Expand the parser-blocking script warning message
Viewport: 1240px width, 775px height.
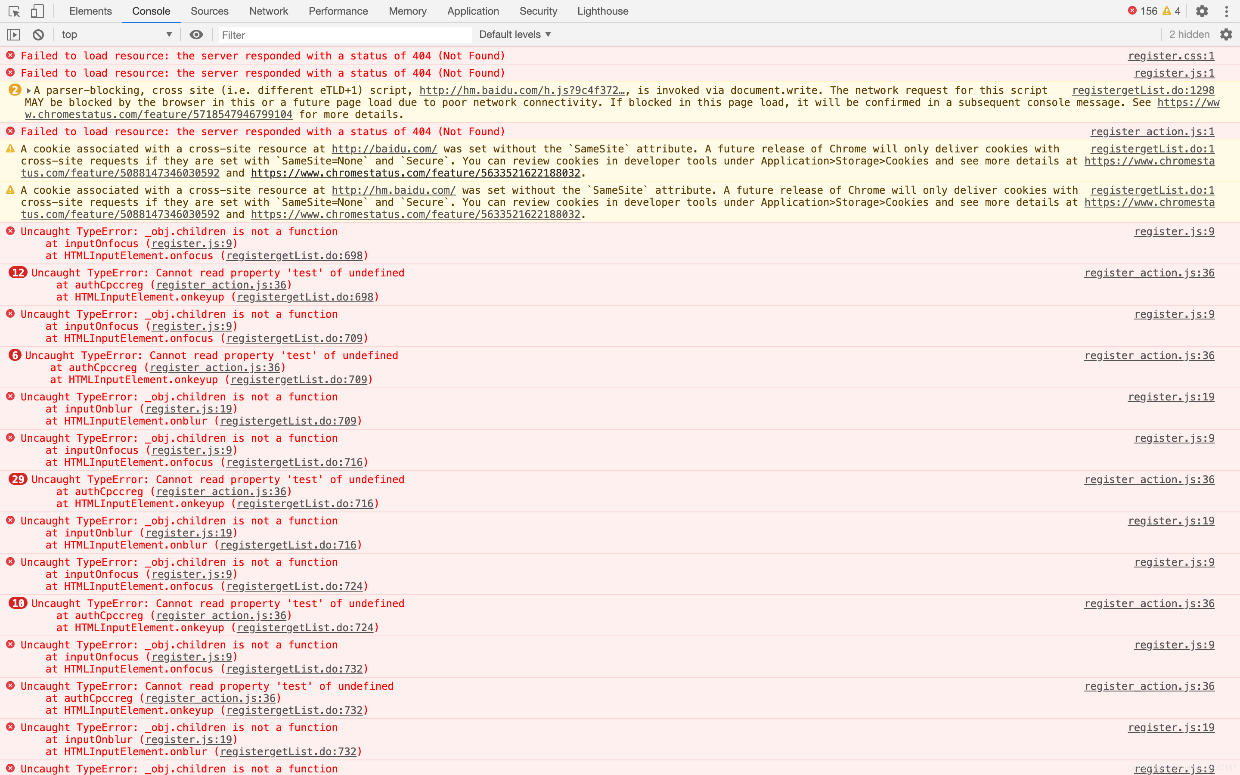point(29,91)
